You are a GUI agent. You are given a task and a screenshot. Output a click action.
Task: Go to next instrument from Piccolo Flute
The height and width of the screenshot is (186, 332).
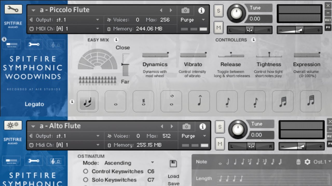[x=171, y=10]
